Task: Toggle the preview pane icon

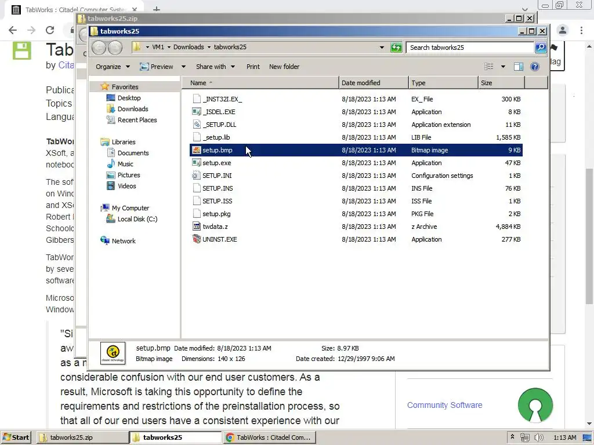Action: point(518,67)
